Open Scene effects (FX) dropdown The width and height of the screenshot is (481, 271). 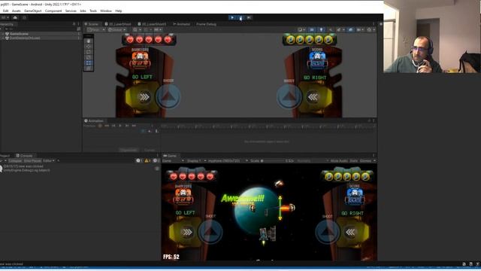340,30
